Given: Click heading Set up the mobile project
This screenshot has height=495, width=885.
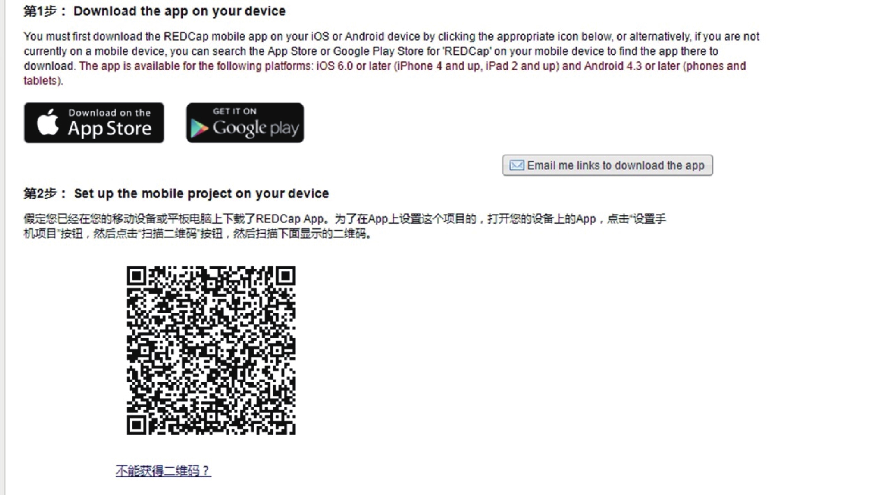Looking at the screenshot, I should [202, 193].
